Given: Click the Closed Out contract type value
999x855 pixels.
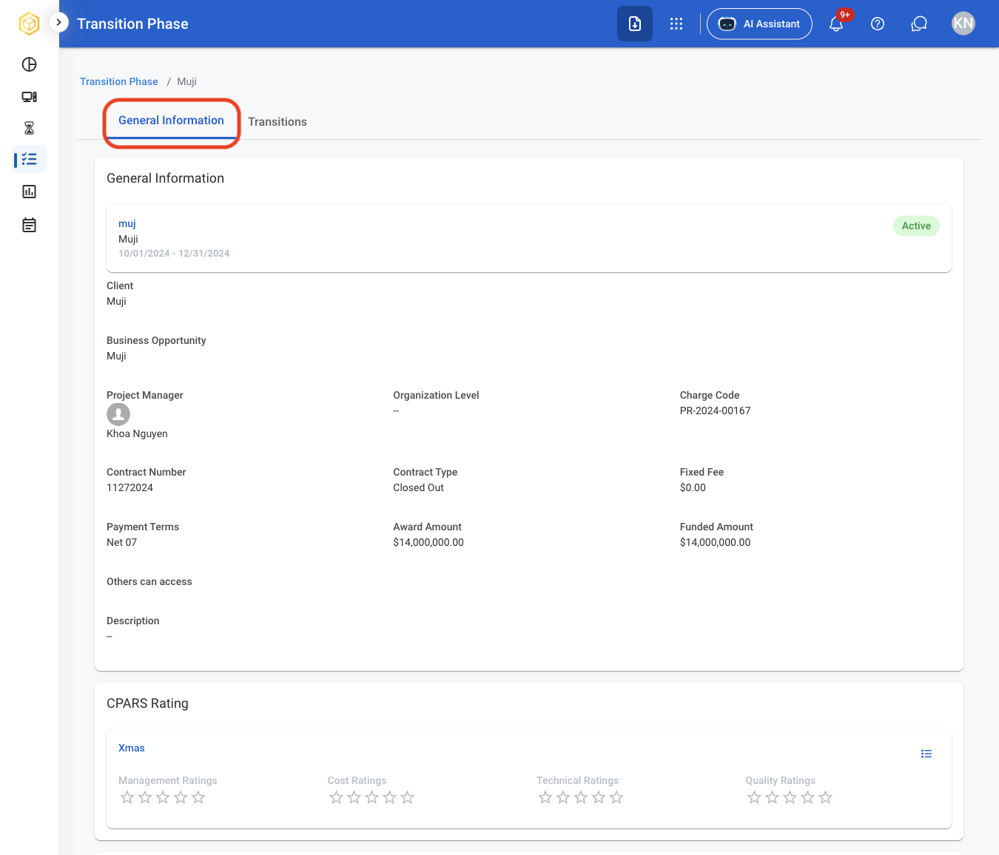Looking at the screenshot, I should click(x=418, y=487).
